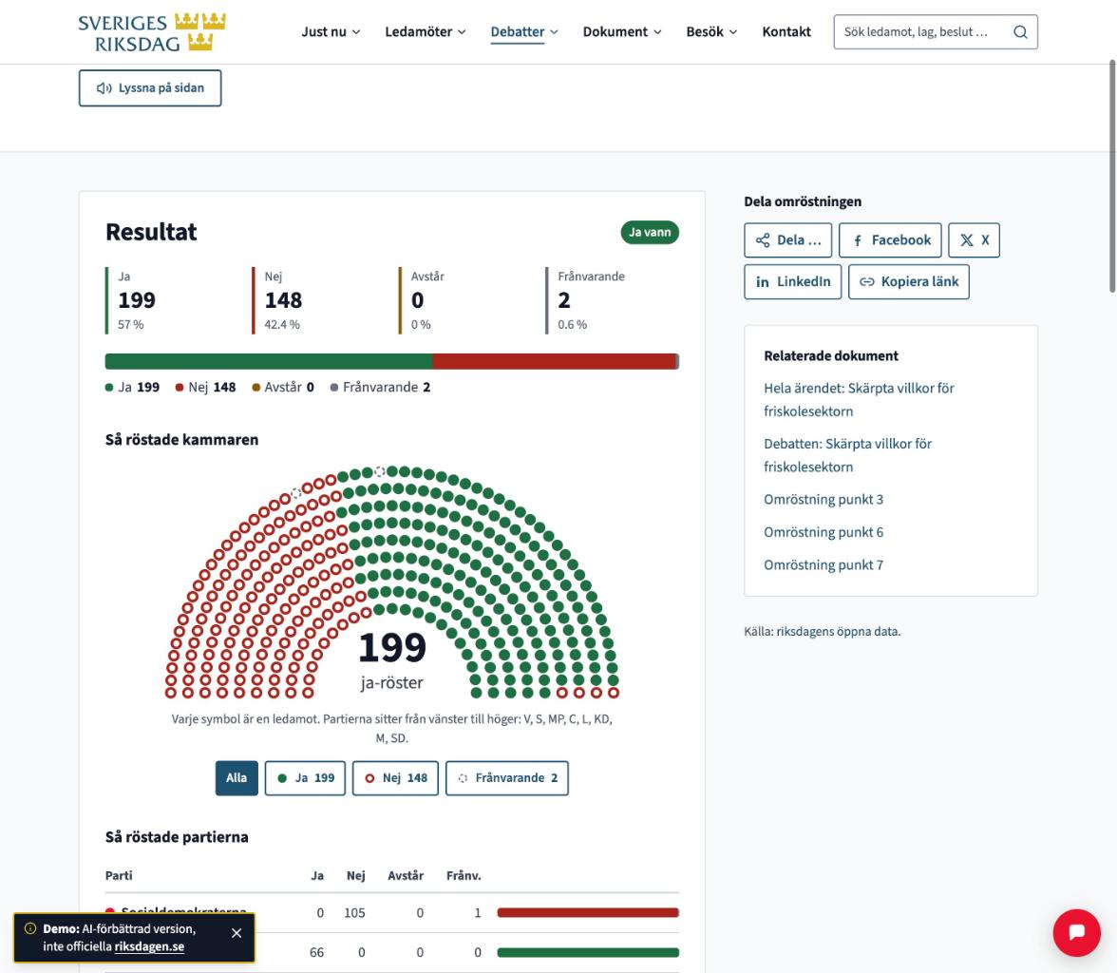Click the Avstår 0 legend entry
Screen dimensions: 1117x973
[x=283, y=388]
